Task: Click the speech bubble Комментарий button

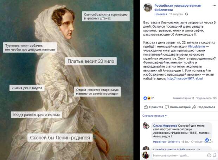Action: (178, 107)
